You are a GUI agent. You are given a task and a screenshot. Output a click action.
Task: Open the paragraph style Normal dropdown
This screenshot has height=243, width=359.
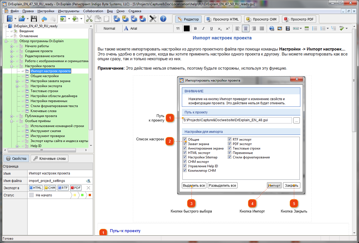point(109,28)
